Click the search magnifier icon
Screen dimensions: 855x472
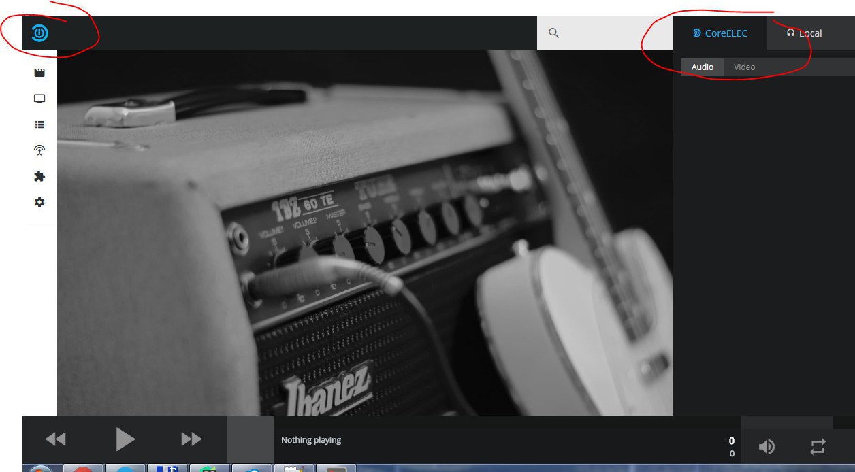click(553, 33)
